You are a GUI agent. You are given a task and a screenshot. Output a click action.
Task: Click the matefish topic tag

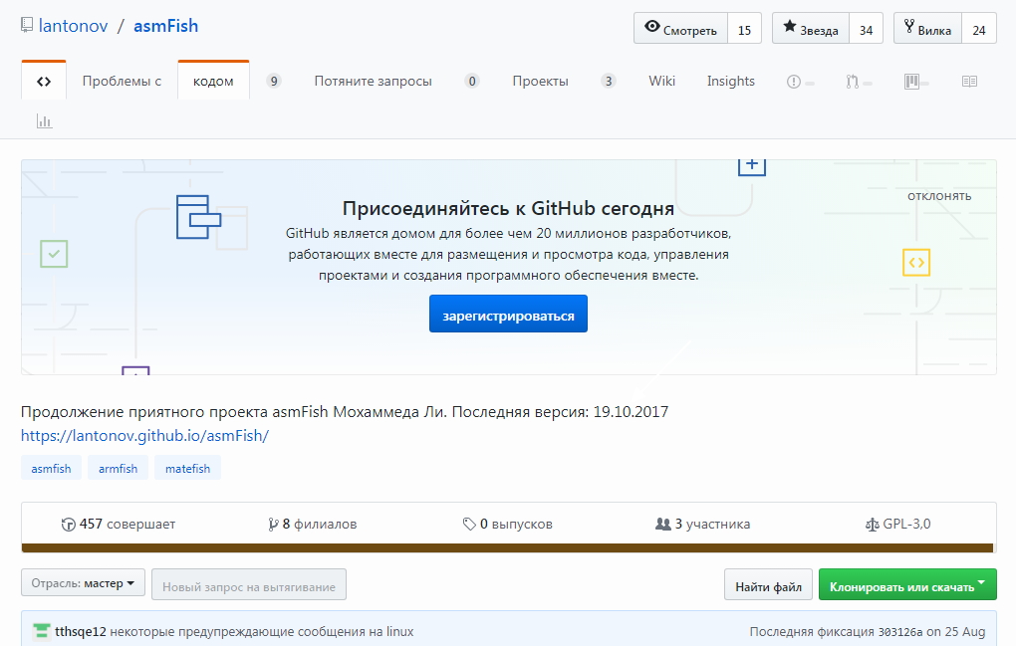tap(188, 468)
